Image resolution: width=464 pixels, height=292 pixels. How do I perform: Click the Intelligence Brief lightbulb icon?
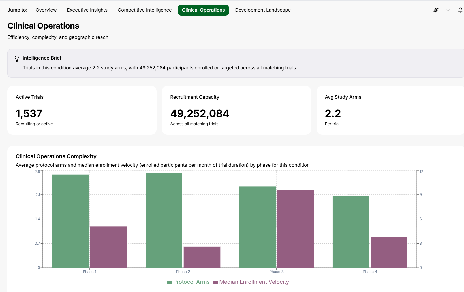[17, 58]
